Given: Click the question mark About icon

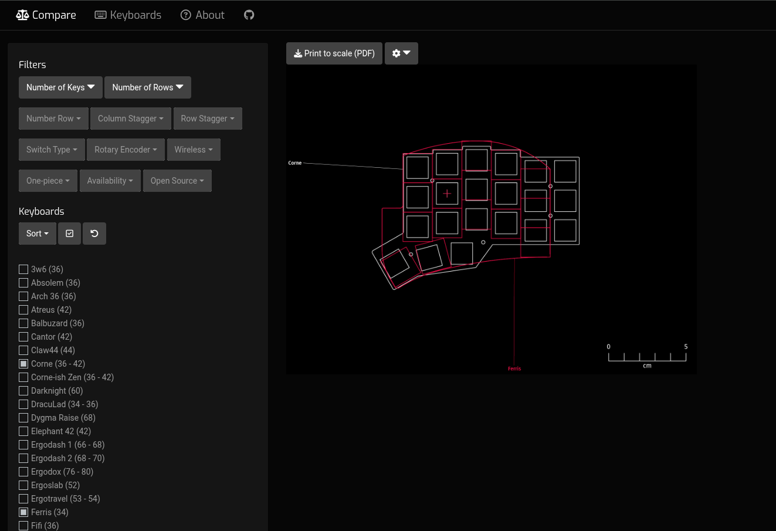Looking at the screenshot, I should coord(186,15).
